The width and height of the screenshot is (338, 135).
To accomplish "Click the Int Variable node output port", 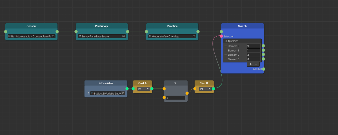I will (x=127, y=89).
